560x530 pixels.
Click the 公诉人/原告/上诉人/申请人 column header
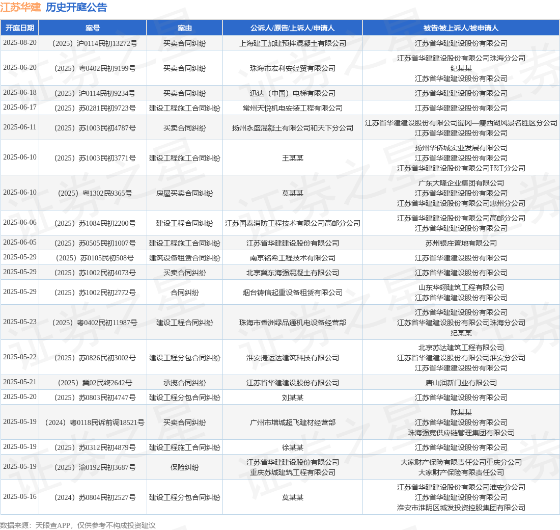pyautogui.click(x=293, y=28)
